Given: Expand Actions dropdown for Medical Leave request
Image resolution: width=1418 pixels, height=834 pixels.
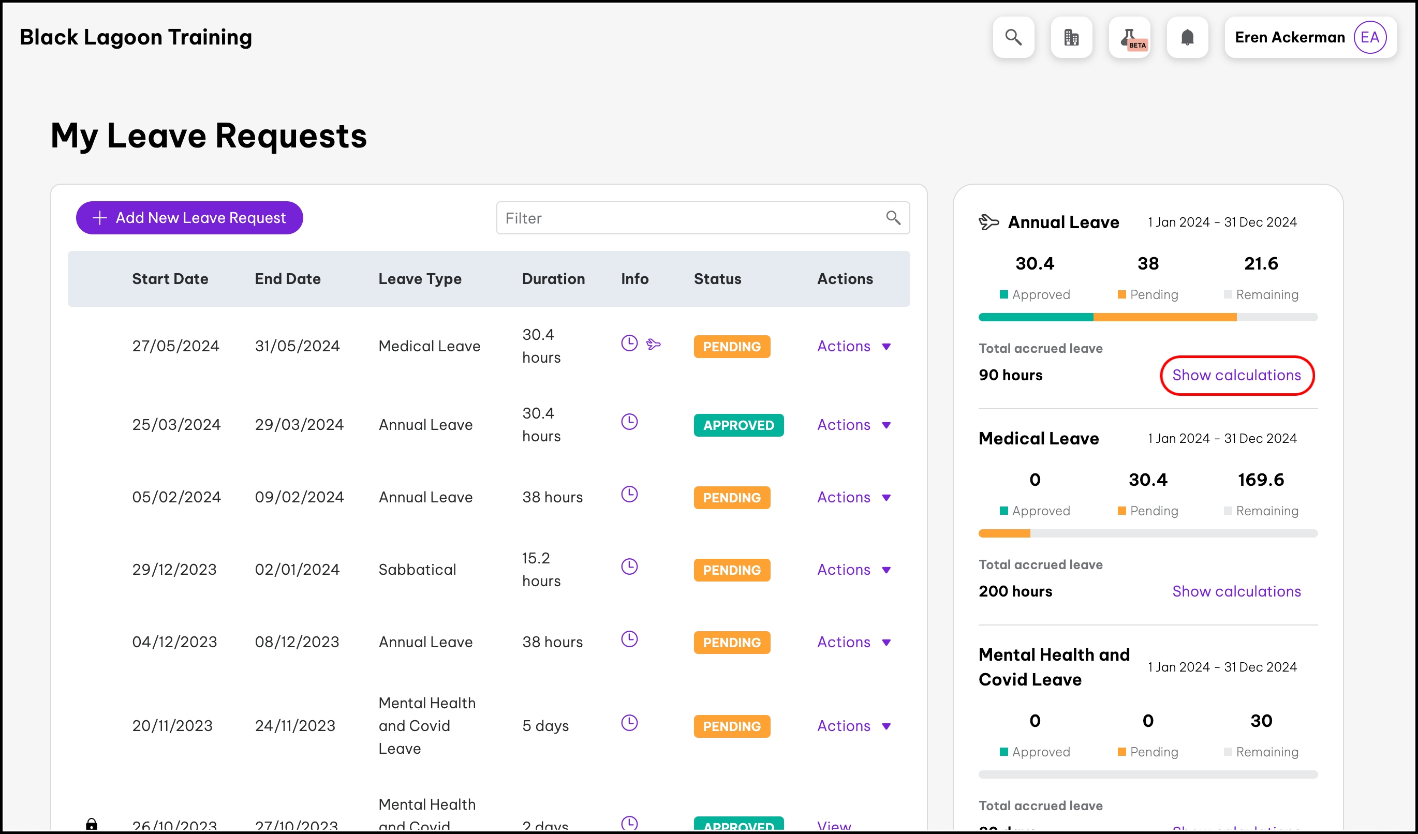Looking at the screenshot, I should point(853,347).
